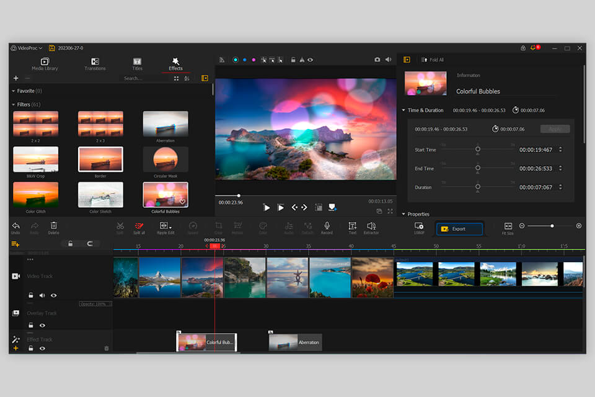Favorite the Colorful Bubbles filter heart icon
595x397 pixels.
pyautogui.click(x=182, y=202)
